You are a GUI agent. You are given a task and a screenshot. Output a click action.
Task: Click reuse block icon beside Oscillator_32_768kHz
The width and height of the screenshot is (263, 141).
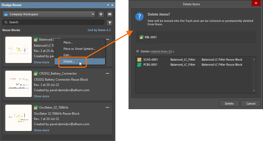pyautogui.click(x=36, y=108)
